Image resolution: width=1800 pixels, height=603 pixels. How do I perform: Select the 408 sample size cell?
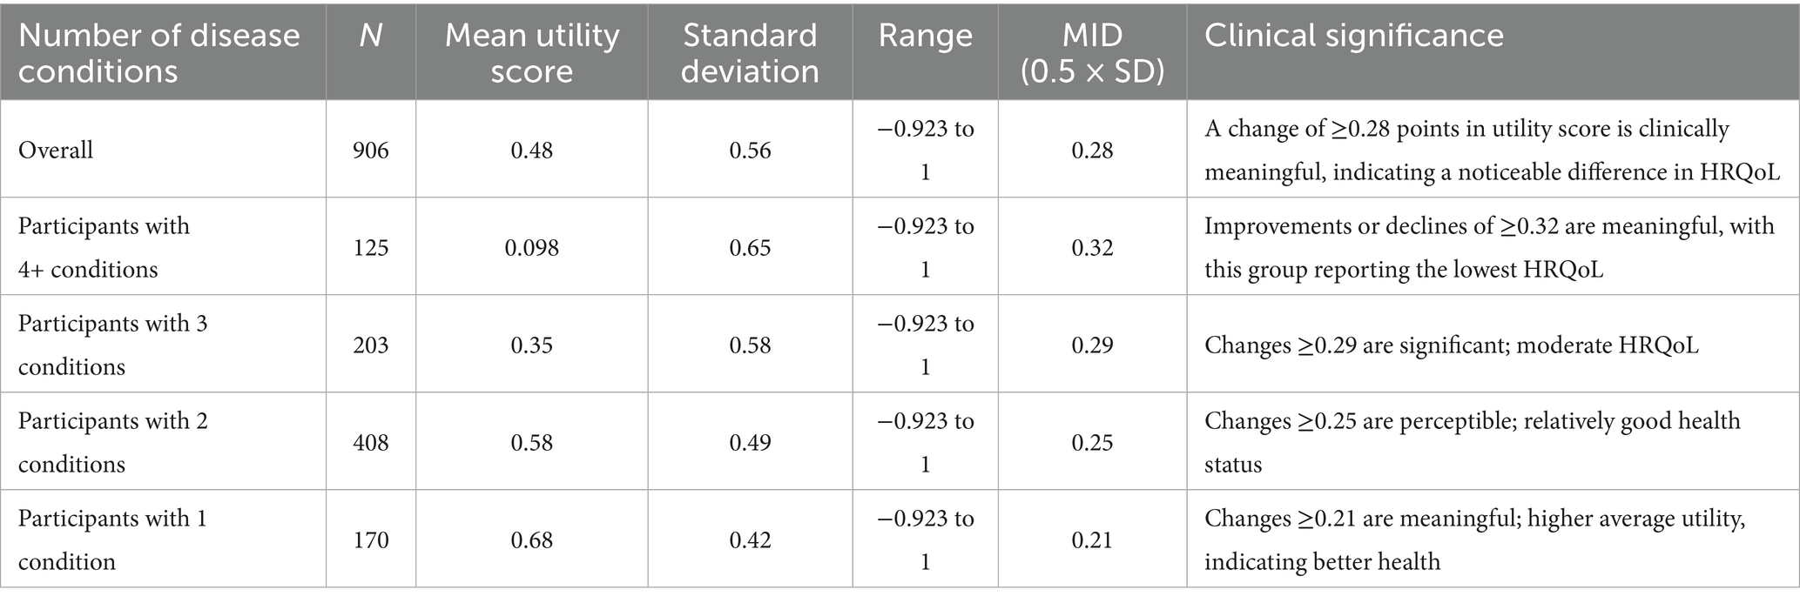pos(371,442)
